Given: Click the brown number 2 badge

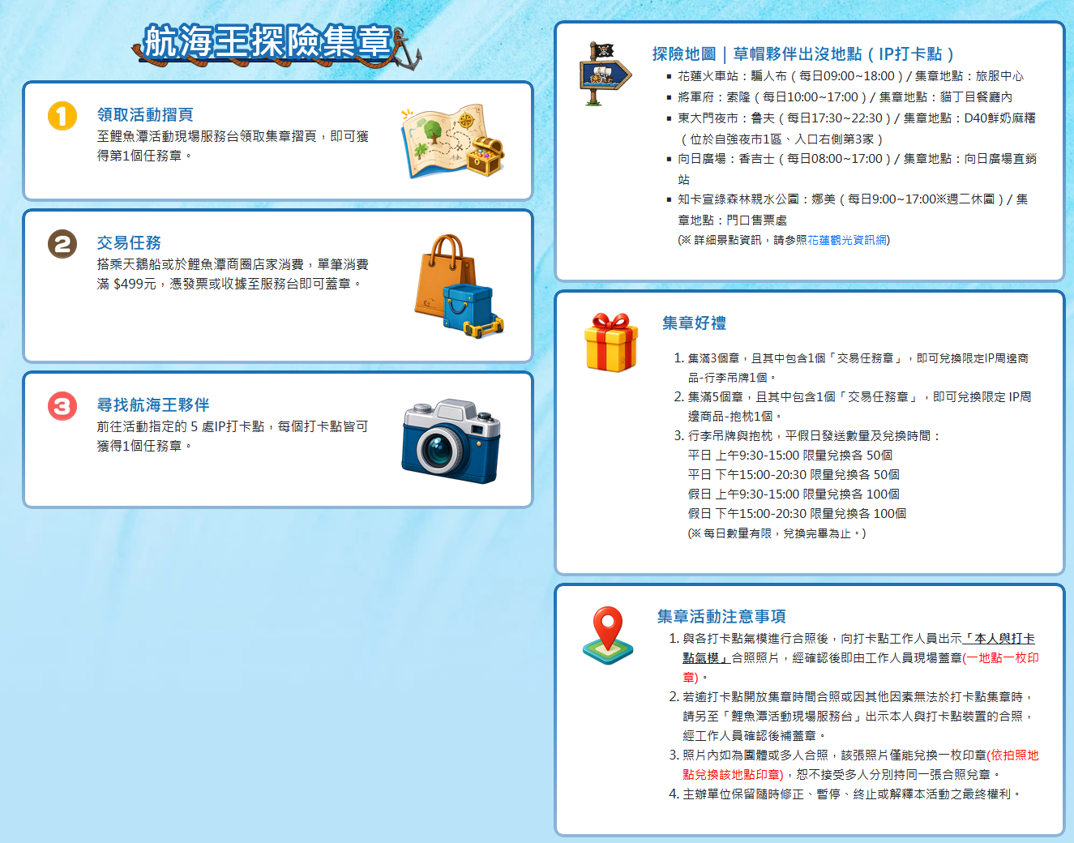Looking at the screenshot, I should (62, 244).
